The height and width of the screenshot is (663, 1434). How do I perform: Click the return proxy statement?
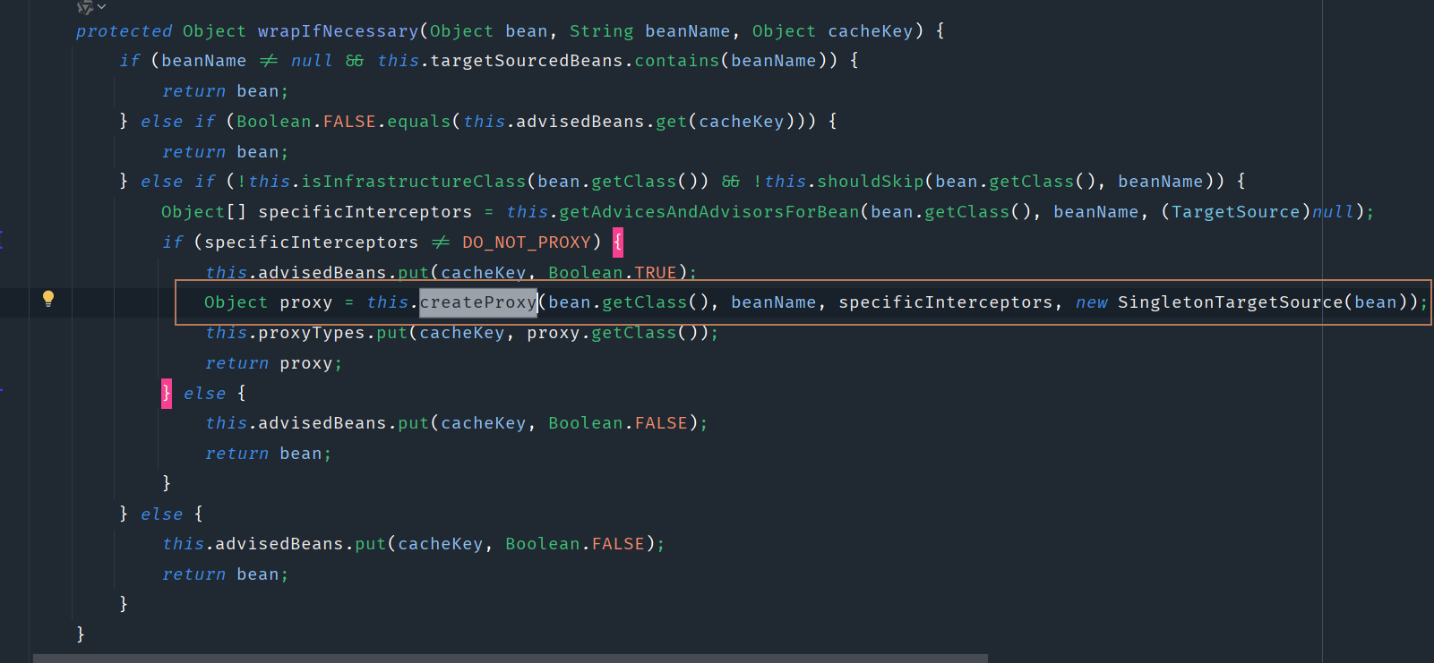click(x=273, y=363)
